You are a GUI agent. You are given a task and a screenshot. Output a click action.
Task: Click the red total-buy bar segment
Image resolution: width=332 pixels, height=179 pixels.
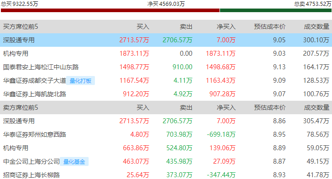(110, 10)
